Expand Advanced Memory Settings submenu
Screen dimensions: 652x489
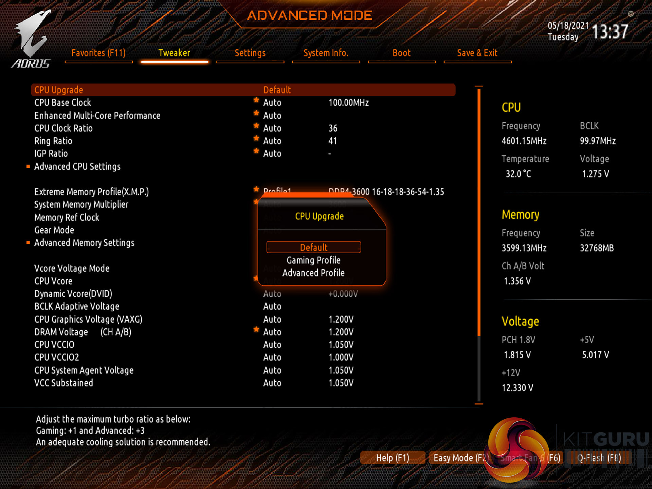pos(84,243)
